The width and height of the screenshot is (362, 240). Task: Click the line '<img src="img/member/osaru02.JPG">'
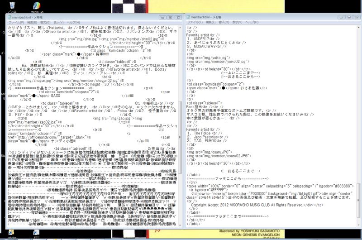219,156
